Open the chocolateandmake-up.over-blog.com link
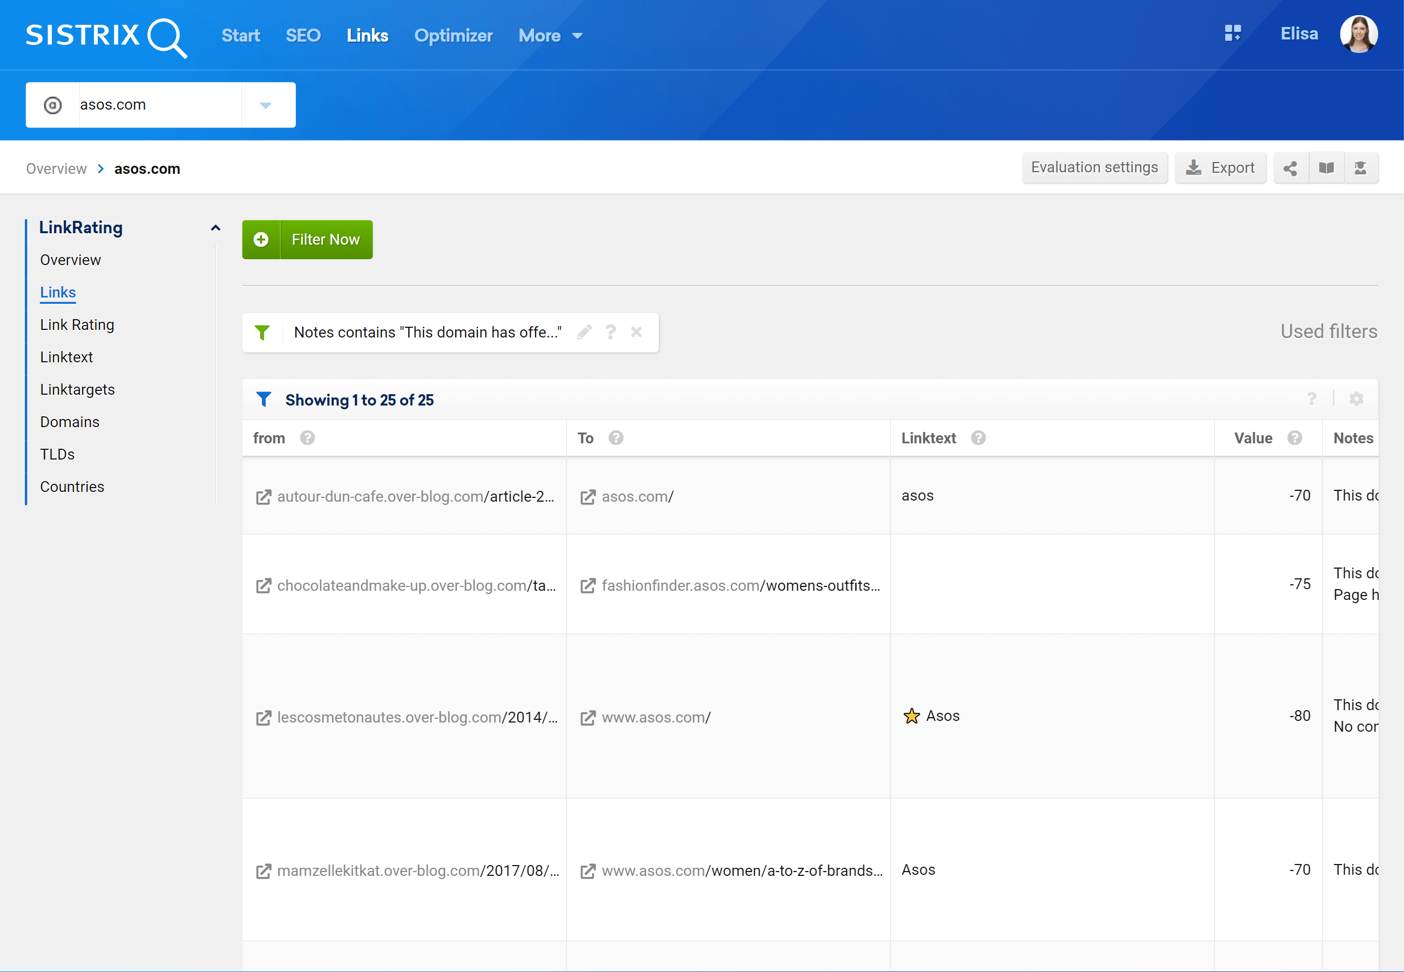 (416, 585)
